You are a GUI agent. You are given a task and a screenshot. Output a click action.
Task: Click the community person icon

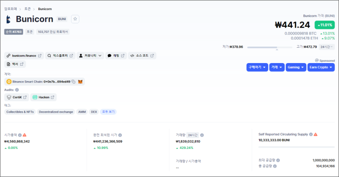[x=81, y=56]
